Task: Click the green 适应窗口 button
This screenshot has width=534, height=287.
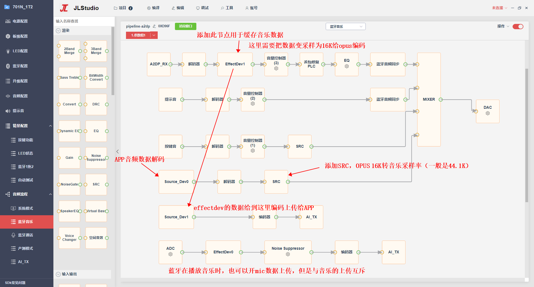Action: point(186,26)
